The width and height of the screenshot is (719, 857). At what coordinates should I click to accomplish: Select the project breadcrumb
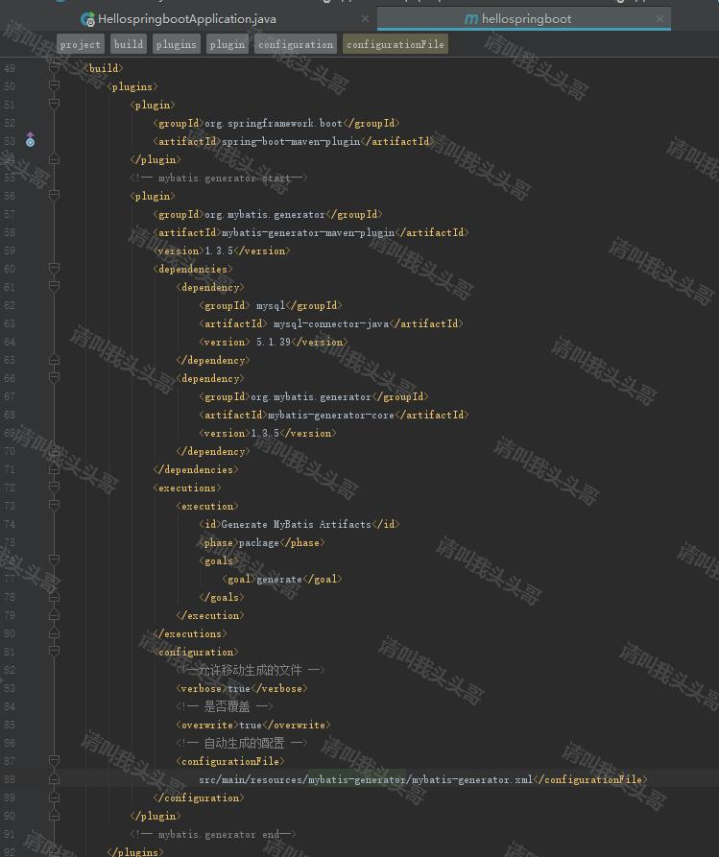(81, 44)
